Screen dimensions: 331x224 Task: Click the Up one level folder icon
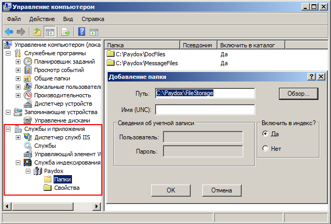[x=37, y=32]
